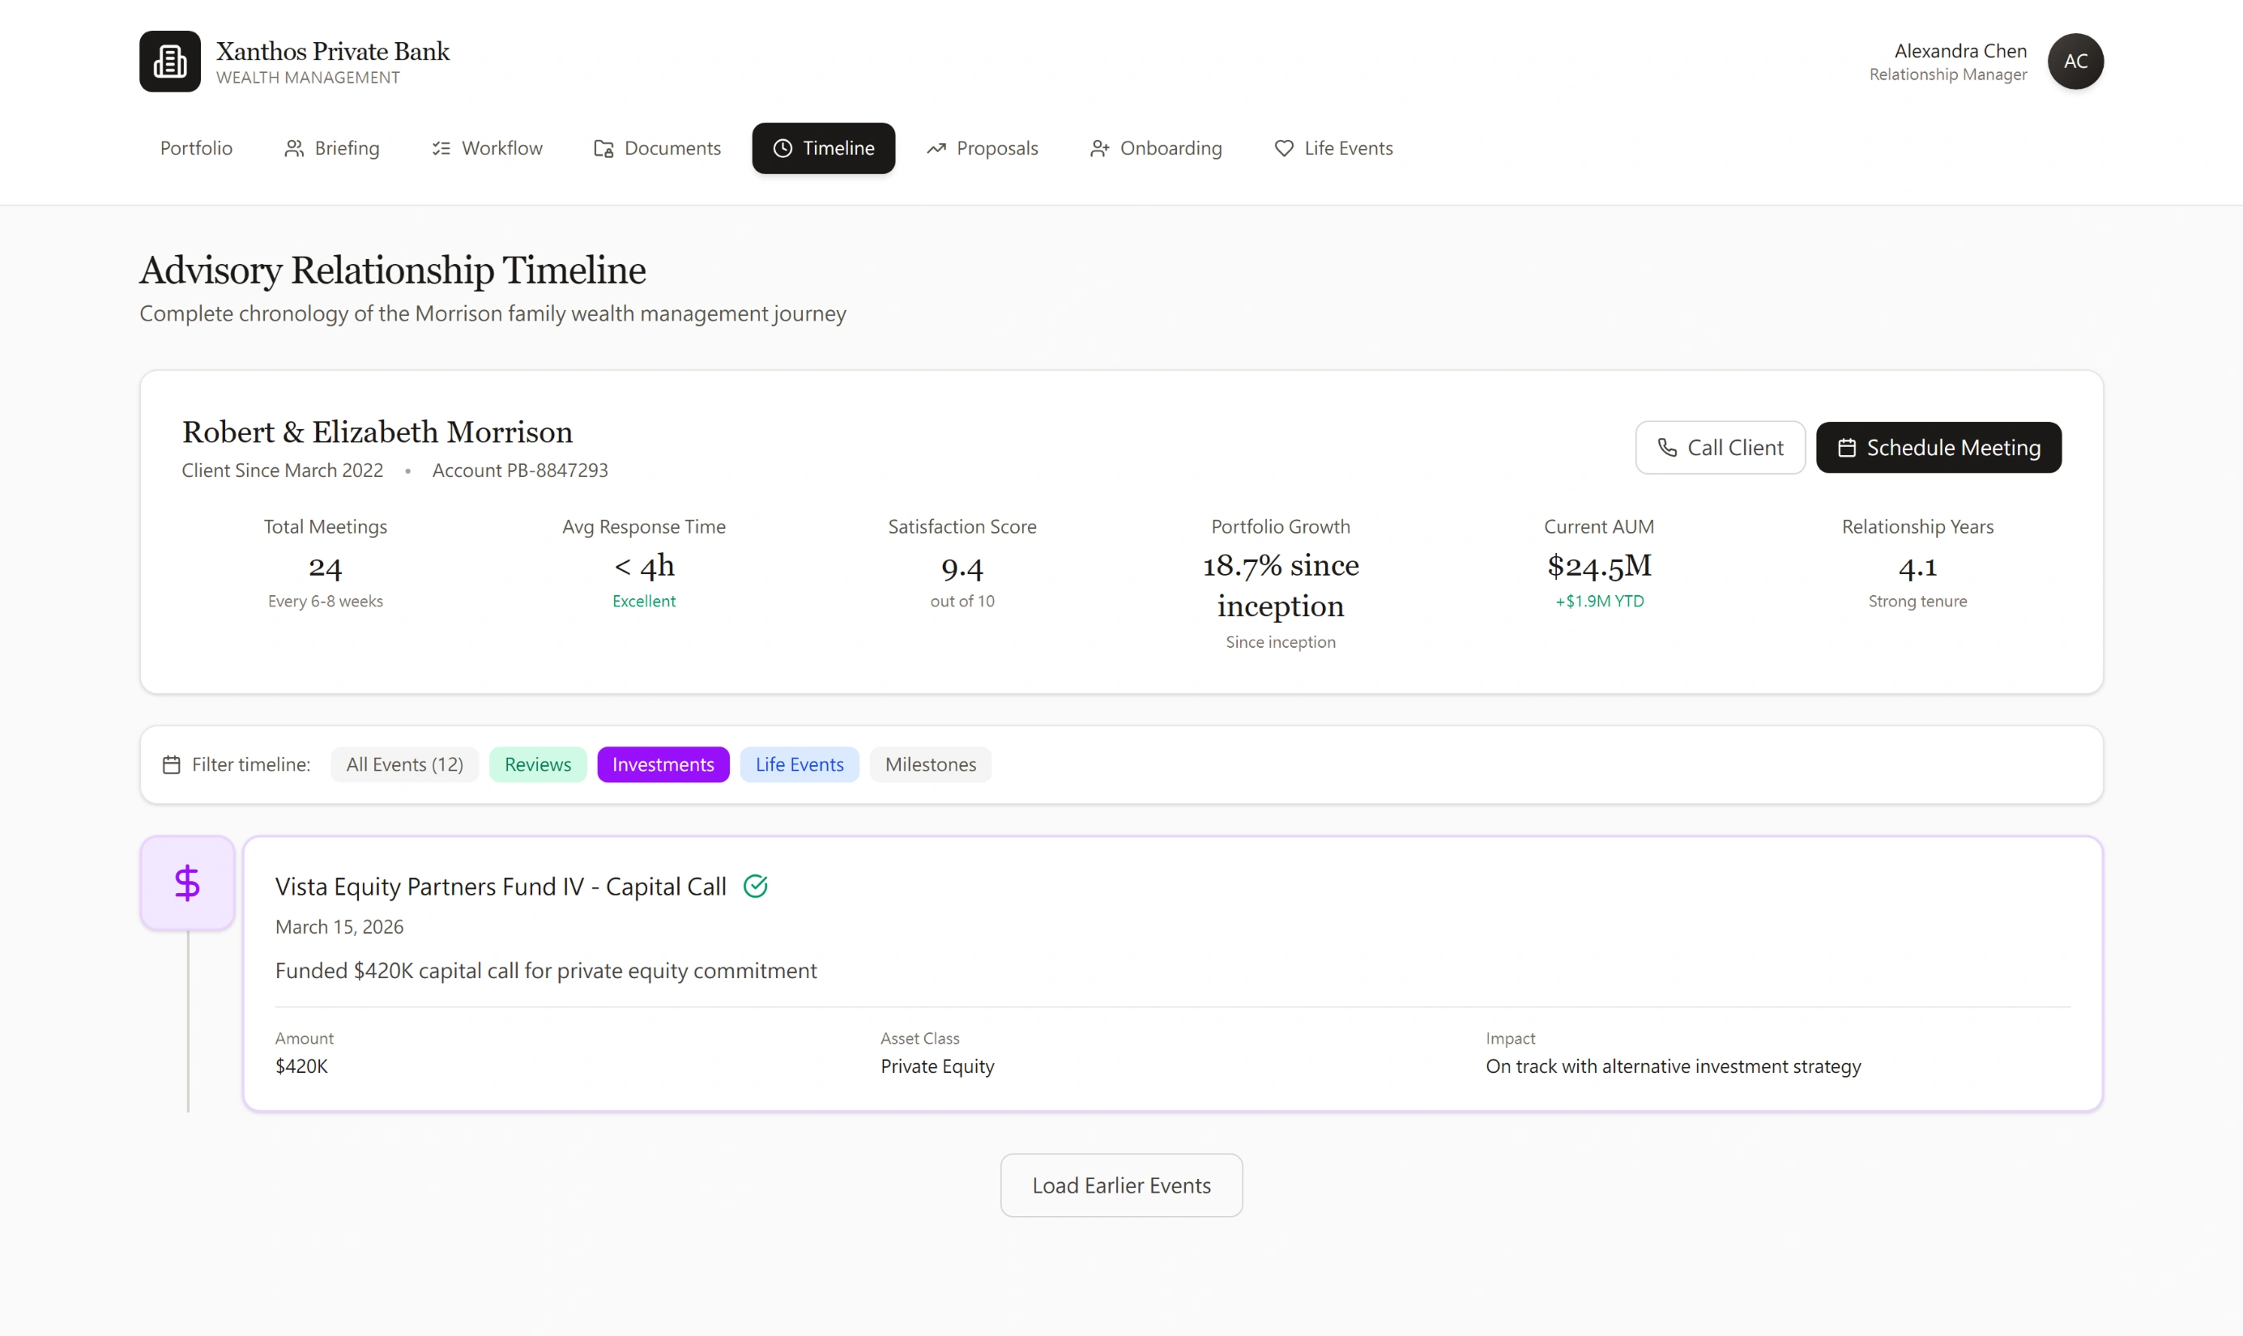
Task: Open the AC avatar in the header
Action: pyautogui.click(x=2075, y=62)
